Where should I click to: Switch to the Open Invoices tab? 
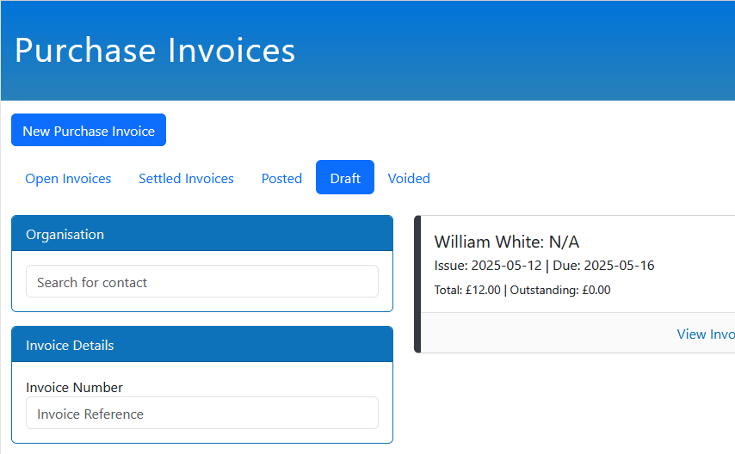tap(68, 179)
